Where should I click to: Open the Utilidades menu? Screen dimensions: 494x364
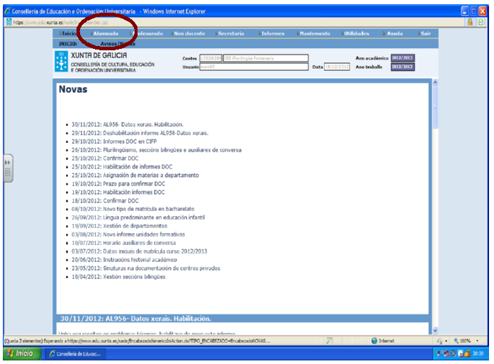pos(356,33)
